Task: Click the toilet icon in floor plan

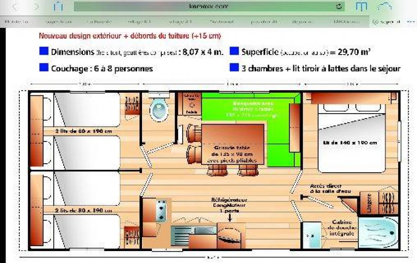Action: coord(159,109)
